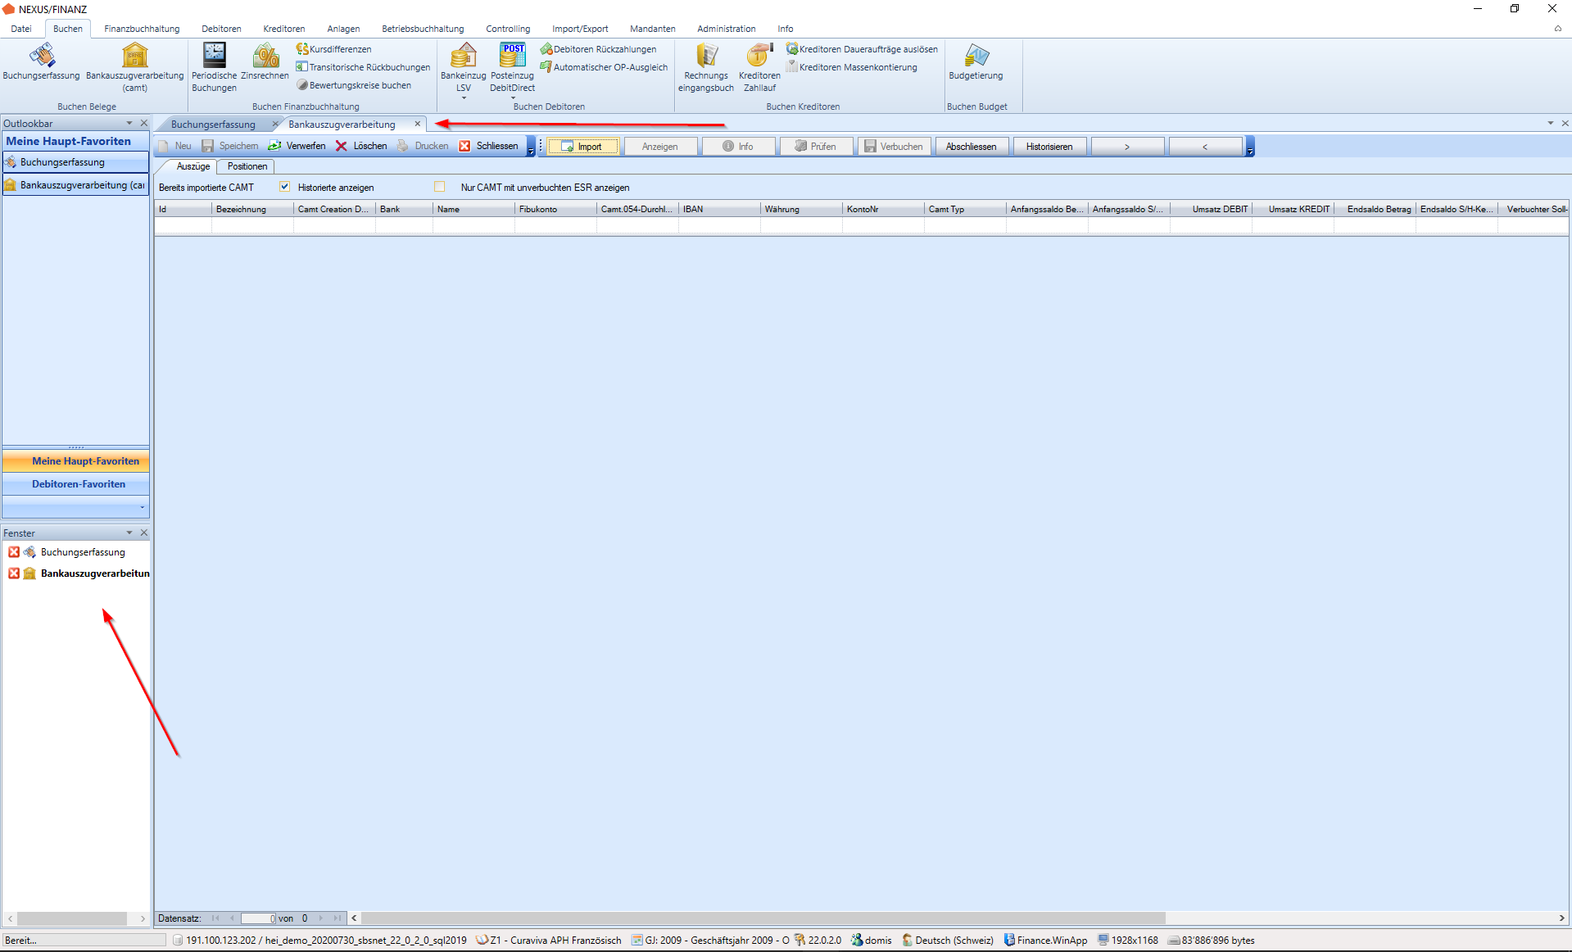Click the Abschliessen button

pyautogui.click(x=972, y=147)
